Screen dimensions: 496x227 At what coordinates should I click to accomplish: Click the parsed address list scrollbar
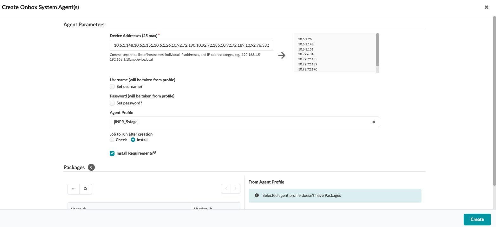point(377,50)
